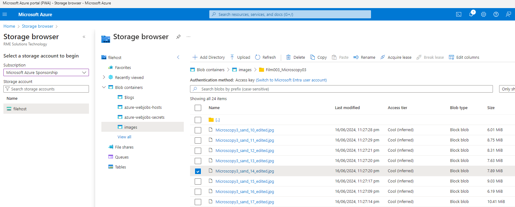515x207 pixels.
Task: Open Cloud Shell from the top bar
Action: click(x=459, y=14)
